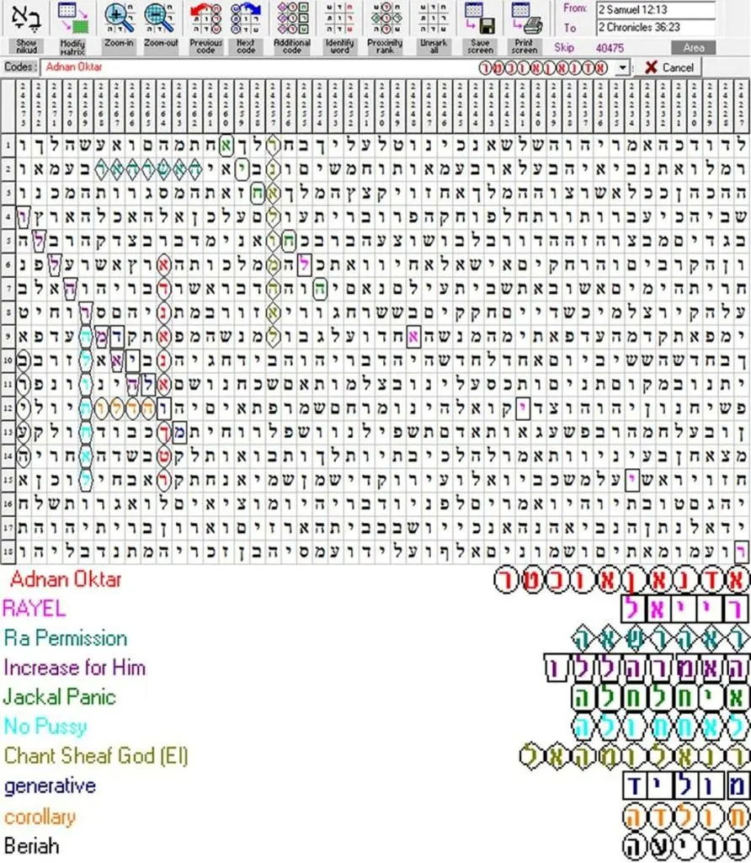
Task: Open the Modify matrix tool
Action: tap(72, 20)
